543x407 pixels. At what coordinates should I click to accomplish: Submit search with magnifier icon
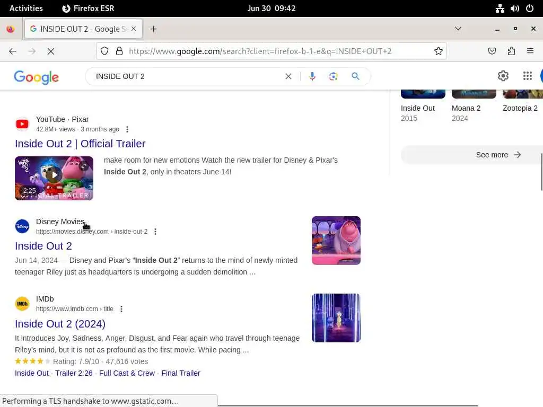[x=355, y=76]
